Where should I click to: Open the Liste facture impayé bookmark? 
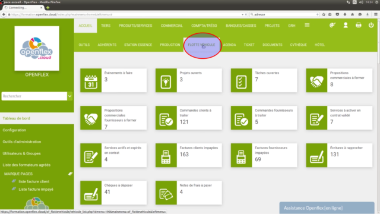[36, 189]
